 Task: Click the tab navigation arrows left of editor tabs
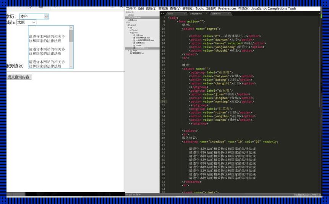pyautogui.click(x=162, y=14)
